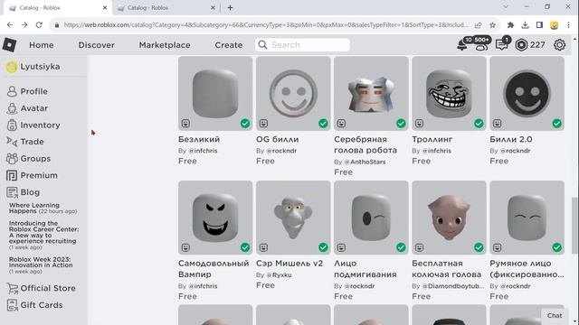
Task: Click the Groups sidebar icon
Action: point(12,159)
